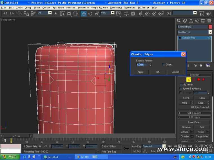Open the Graph Editors menu
Image resolution: width=214 pixels, height=160 pixels.
[x=99, y=8]
